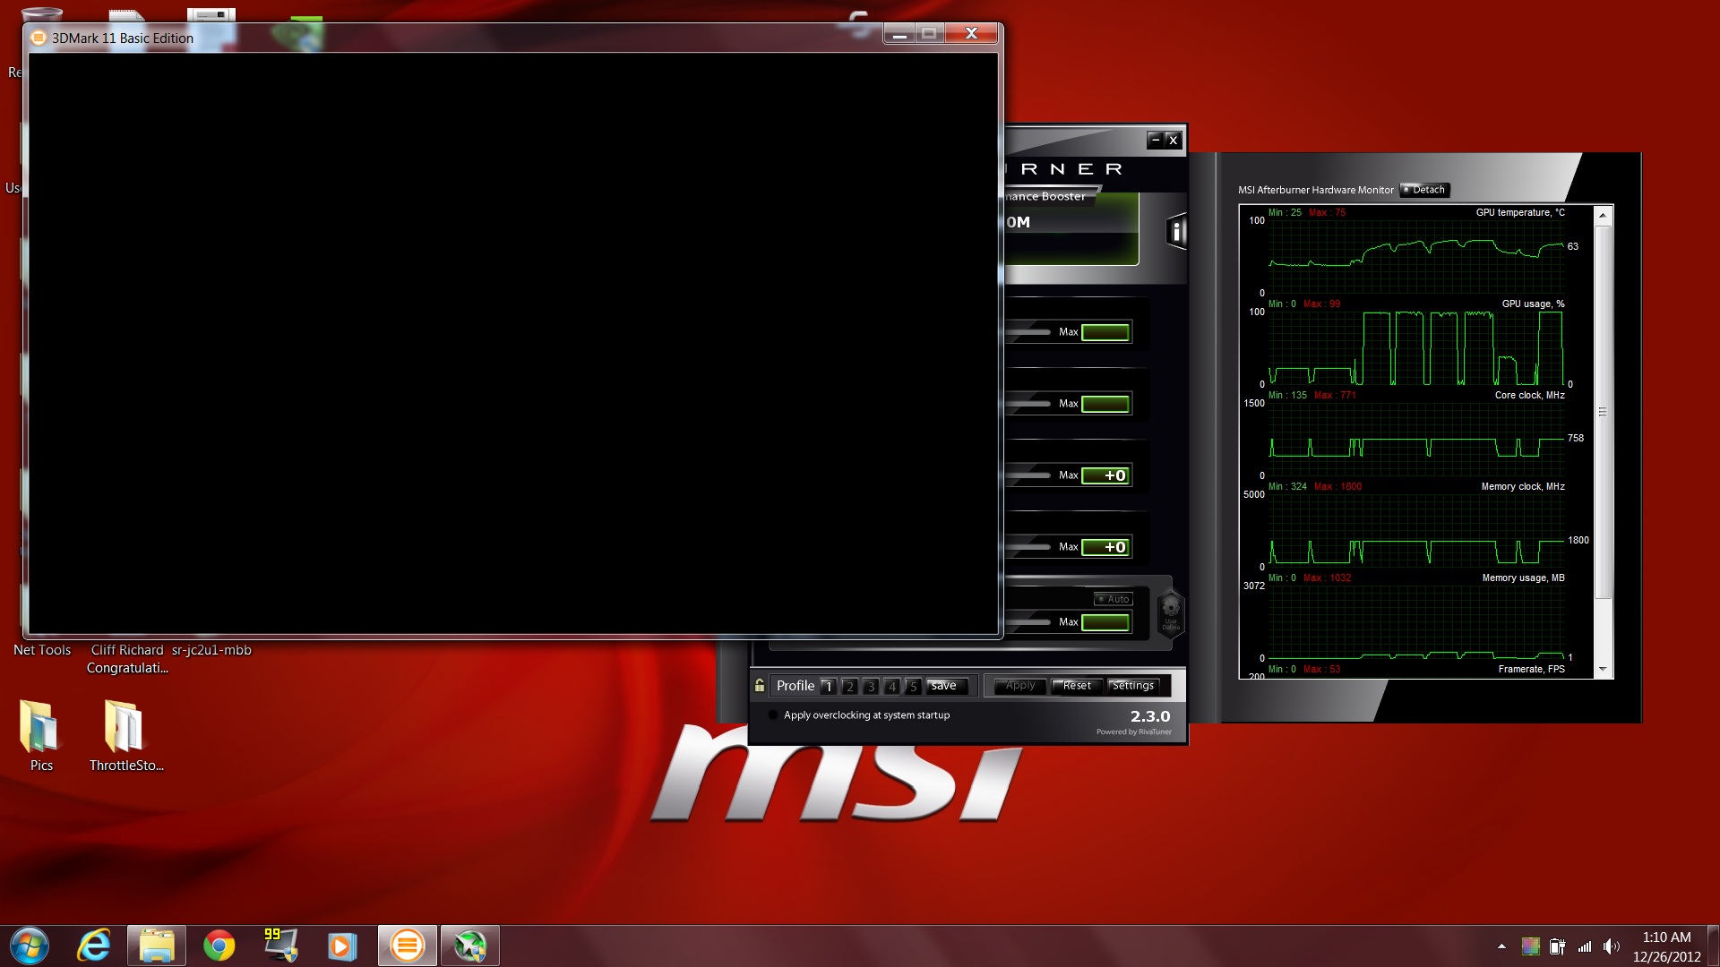This screenshot has height=967, width=1720.
Task: Open the battery power tray icon
Action: [1558, 946]
